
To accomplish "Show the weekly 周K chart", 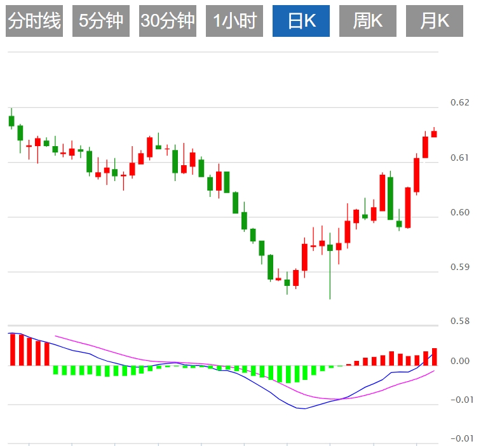I will (368, 22).
